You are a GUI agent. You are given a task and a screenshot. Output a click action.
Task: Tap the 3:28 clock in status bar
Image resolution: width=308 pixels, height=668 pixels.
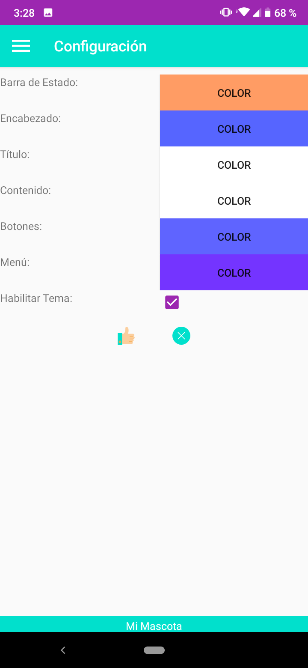(24, 13)
